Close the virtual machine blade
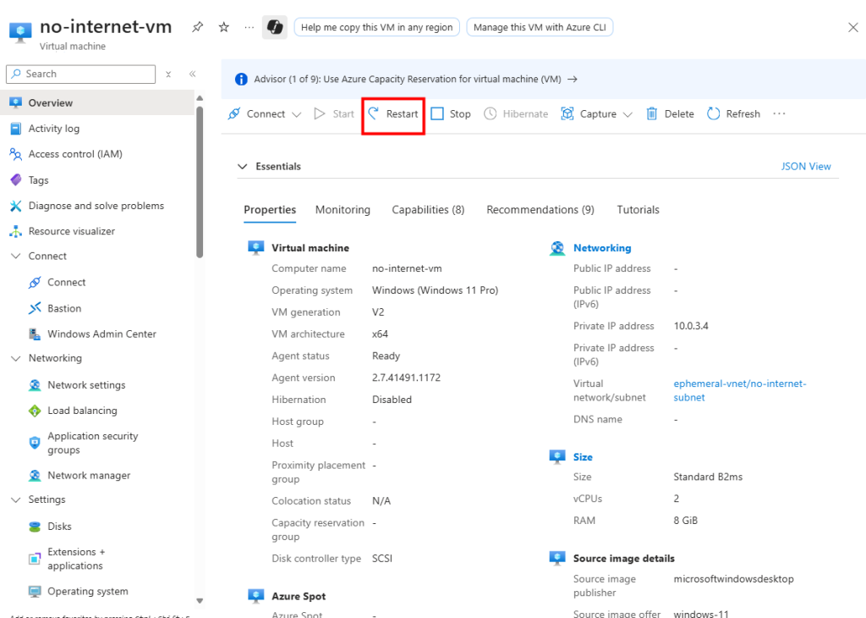This screenshot has width=866, height=618. point(852,27)
